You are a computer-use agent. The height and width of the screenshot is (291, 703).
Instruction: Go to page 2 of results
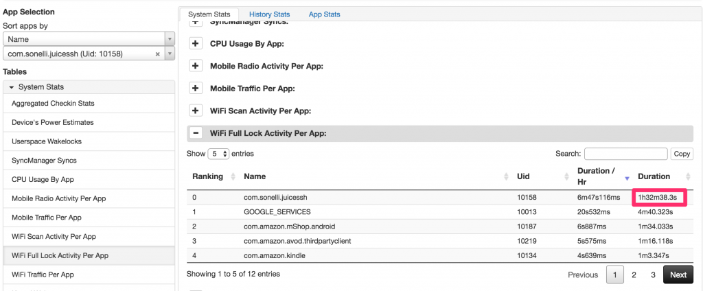point(634,275)
